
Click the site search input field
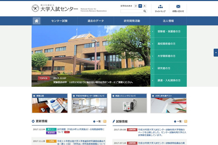[x=132, y=11]
